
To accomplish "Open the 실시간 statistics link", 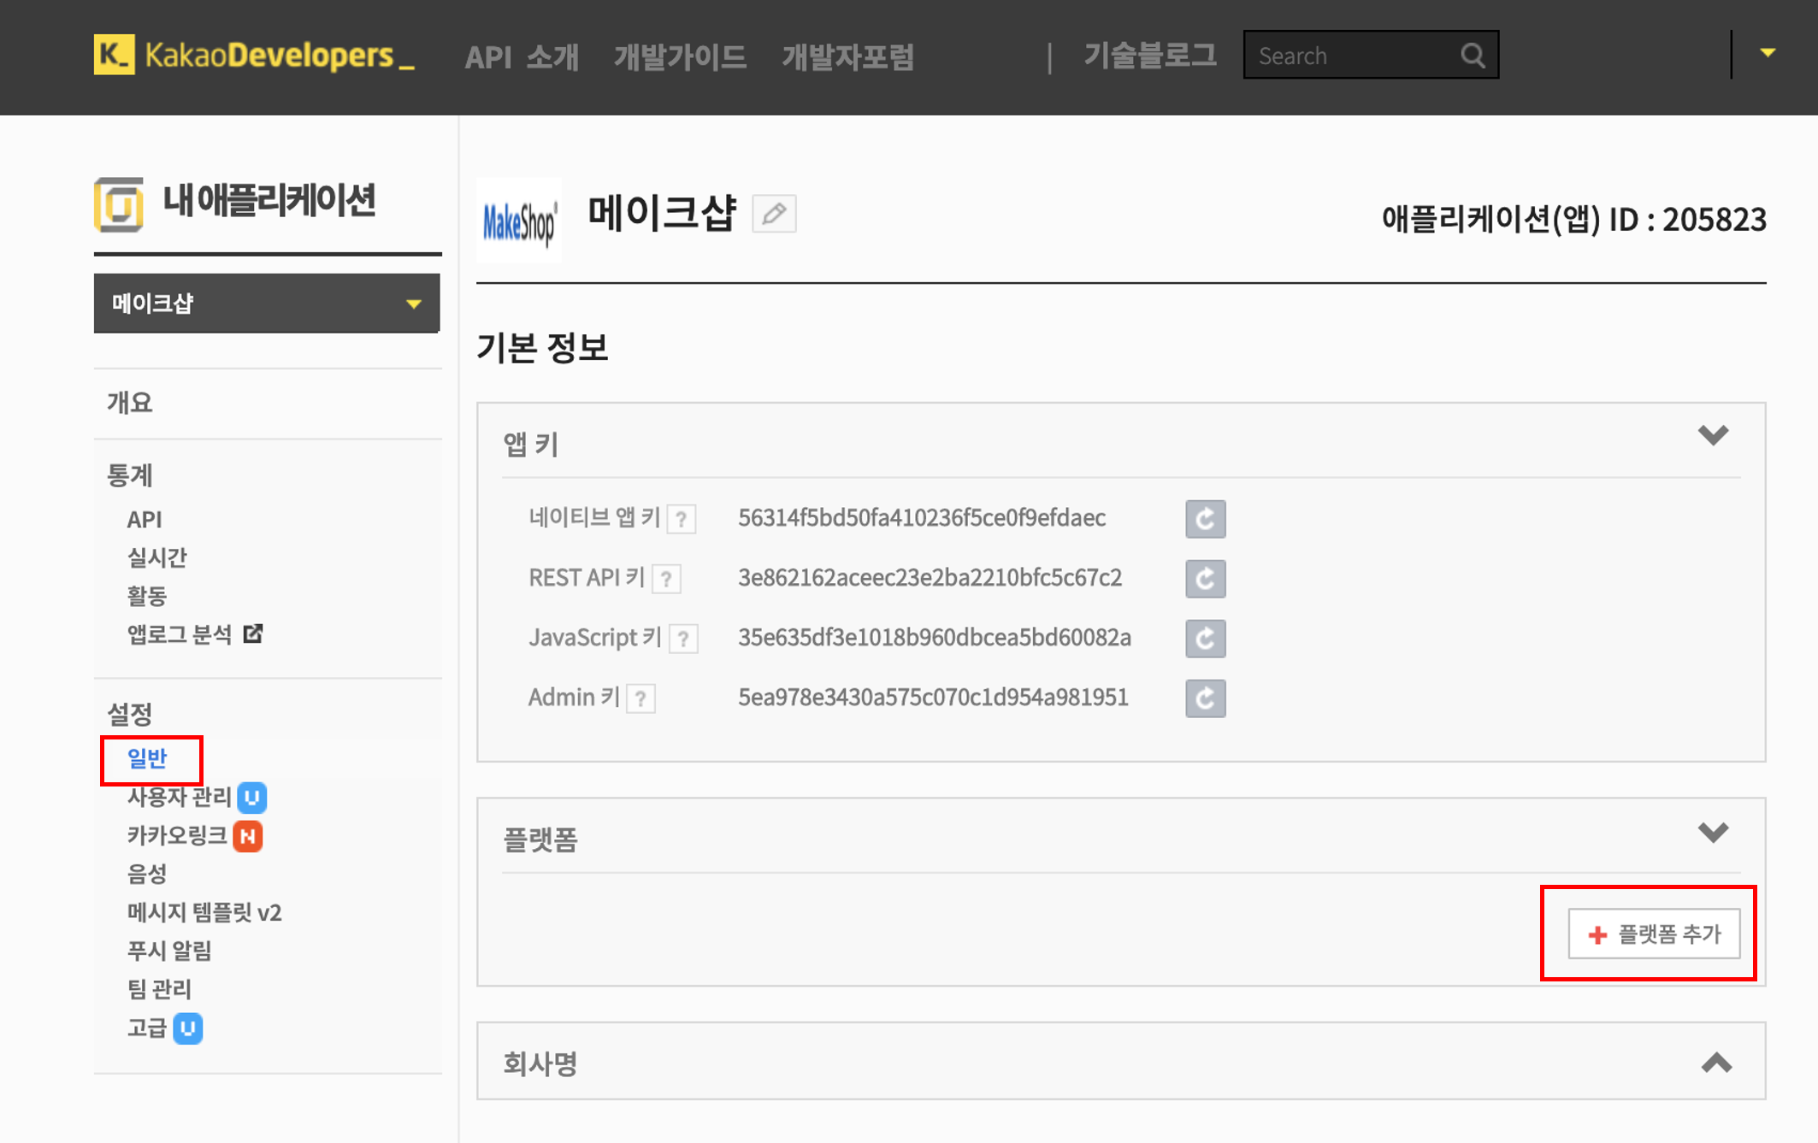I will (x=156, y=557).
